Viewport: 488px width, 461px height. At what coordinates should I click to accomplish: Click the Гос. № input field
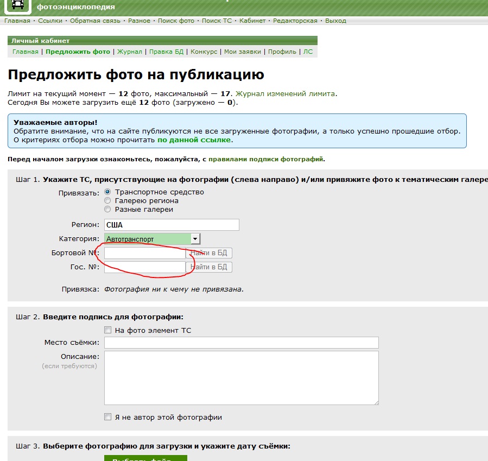coord(145,267)
